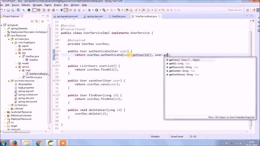Viewport: 260px width, 146px height.
Task: Minimize the Project Explorer panel
Action: pos(43,16)
